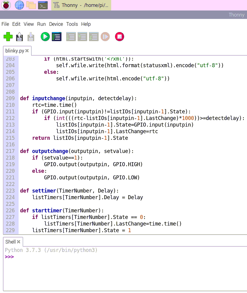247x293 pixels.
Task: Click line number 217 in the editor margin
Action: click(10, 151)
